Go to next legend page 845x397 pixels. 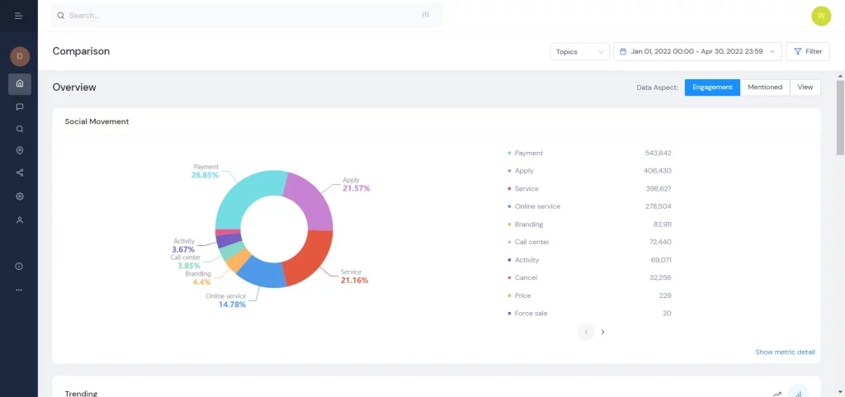[603, 332]
